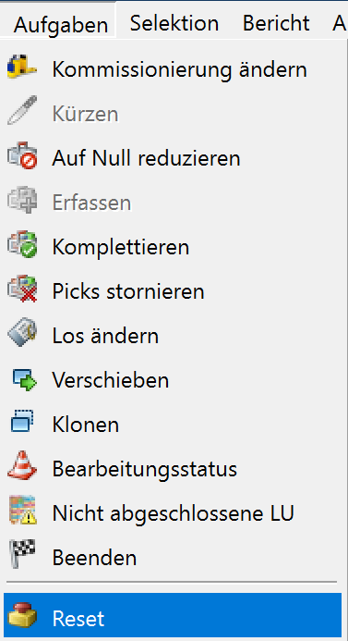Open the Bericht menu
Image resolution: width=348 pixels, height=641 pixels.
[x=276, y=23]
